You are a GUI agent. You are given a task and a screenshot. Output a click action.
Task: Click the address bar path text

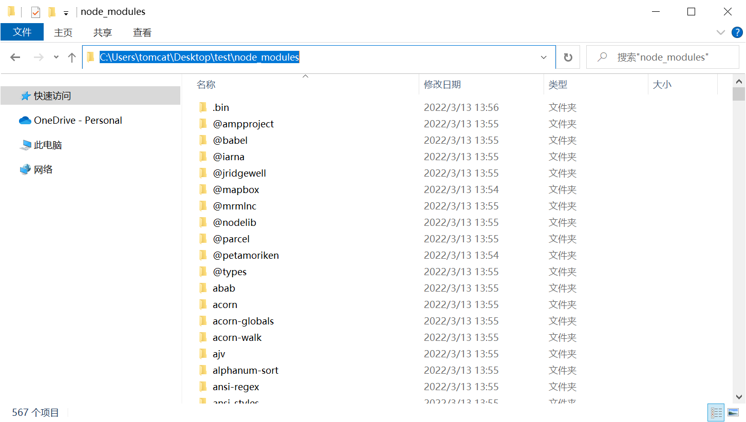click(x=199, y=57)
